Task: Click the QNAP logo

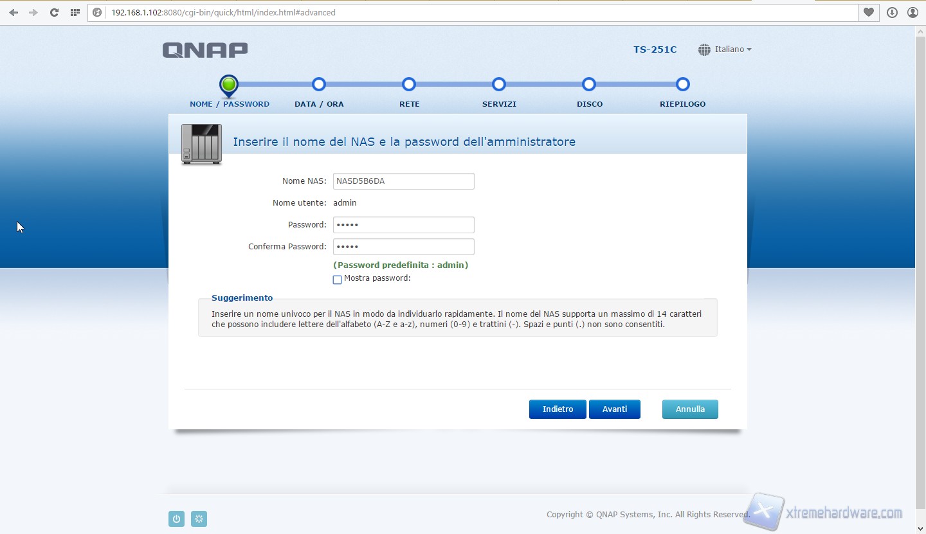Action: [x=205, y=50]
